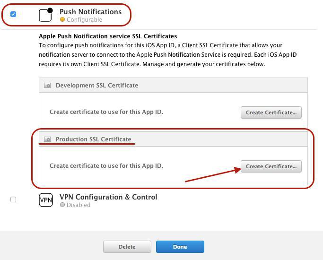The width and height of the screenshot is (323, 260).
Task: Select the Production SSL Certificate section header
Action: [93, 139]
